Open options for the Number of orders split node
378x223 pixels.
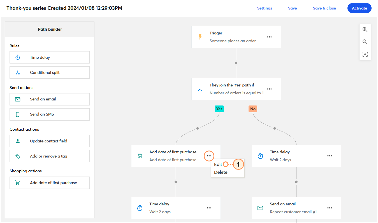269,89
